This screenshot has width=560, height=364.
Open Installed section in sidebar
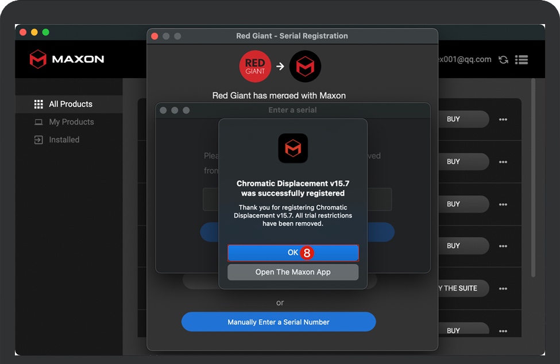tap(69, 140)
